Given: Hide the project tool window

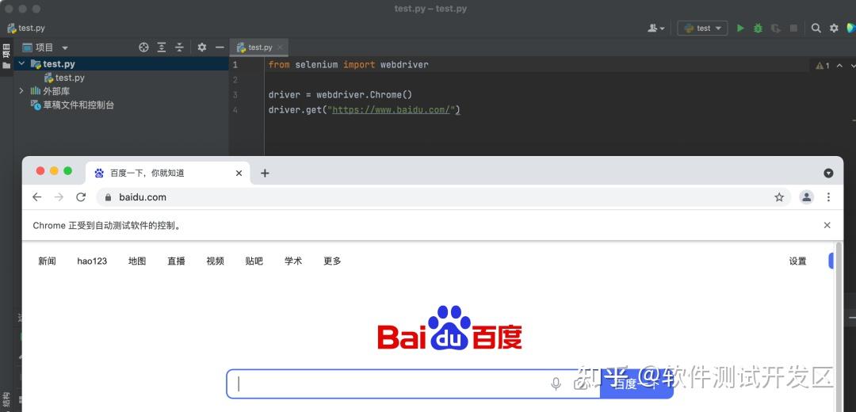Looking at the screenshot, I should click(220, 48).
